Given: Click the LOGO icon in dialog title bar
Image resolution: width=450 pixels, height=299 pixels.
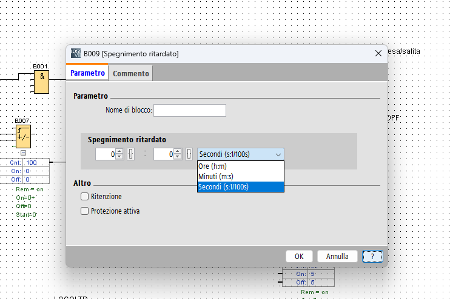Looking at the screenshot, I should pyautogui.click(x=76, y=54).
